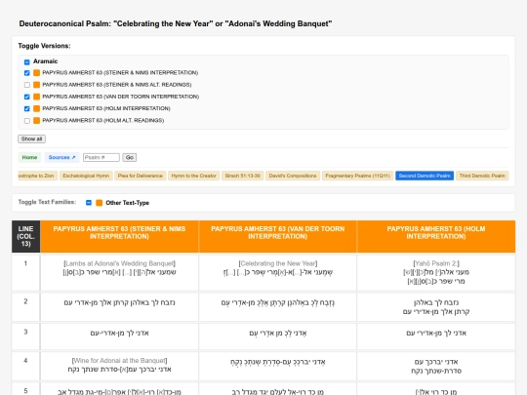The image size is (527, 395).
Task: Switch to Third Demotic Psalm tab
Action: tap(482, 176)
